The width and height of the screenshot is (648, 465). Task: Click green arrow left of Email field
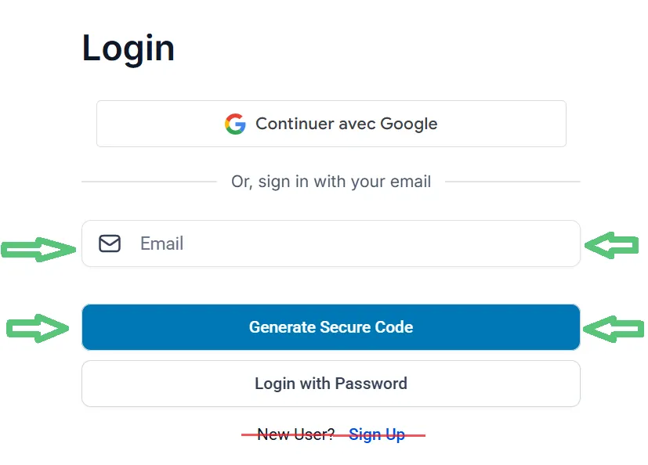[x=38, y=249]
